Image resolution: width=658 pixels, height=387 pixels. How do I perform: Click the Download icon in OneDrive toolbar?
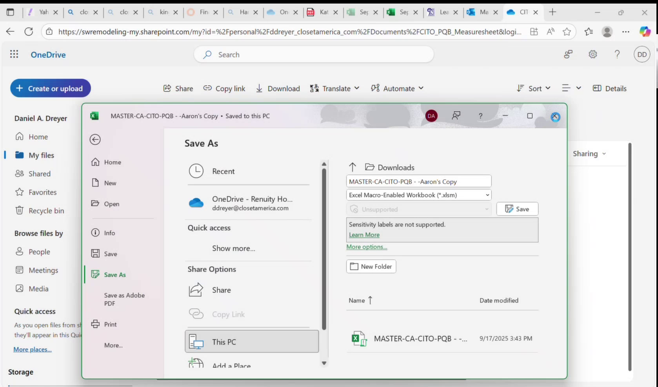[259, 88]
